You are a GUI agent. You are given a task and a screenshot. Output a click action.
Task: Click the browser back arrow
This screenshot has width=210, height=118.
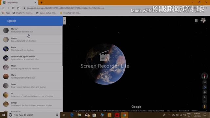click(x=3, y=8)
